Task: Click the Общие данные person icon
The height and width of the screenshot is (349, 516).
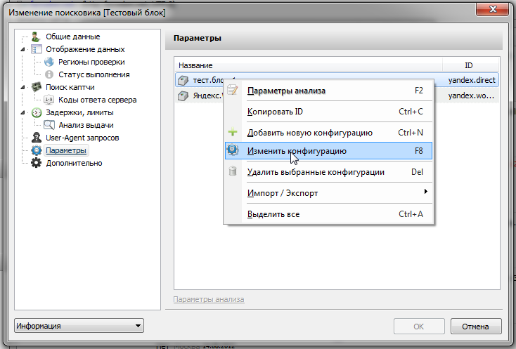Action: coord(36,37)
